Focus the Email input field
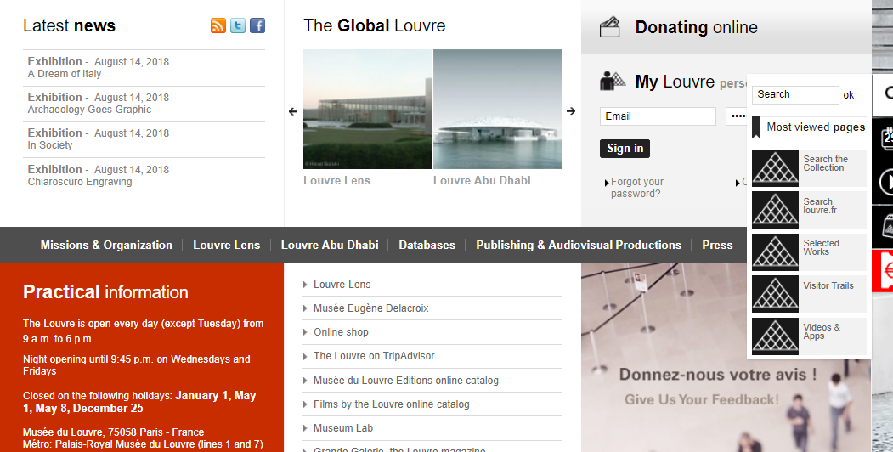The width and height of the screenshot is (893, 452). coord(658,116)
